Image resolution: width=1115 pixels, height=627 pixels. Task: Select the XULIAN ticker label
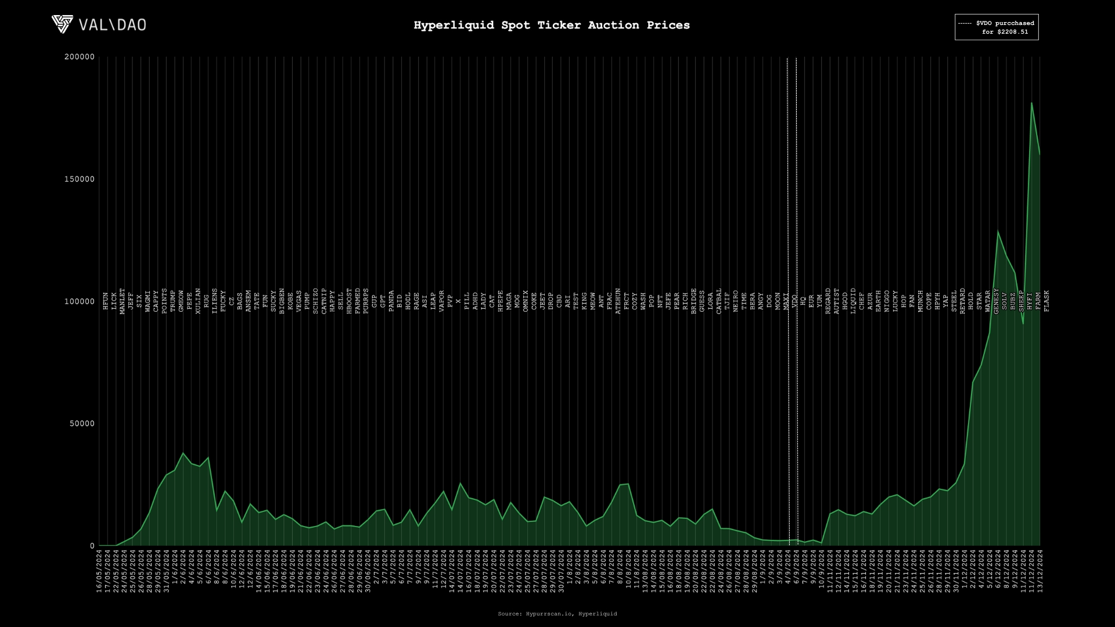[x=198, y=301]
